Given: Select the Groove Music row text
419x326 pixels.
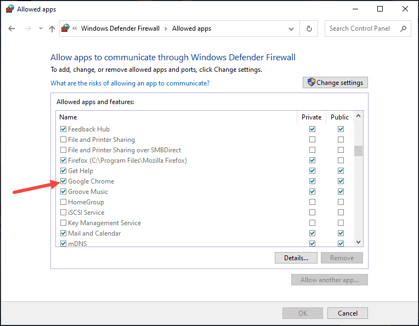Looking at the screenshot, I should 88,192.
